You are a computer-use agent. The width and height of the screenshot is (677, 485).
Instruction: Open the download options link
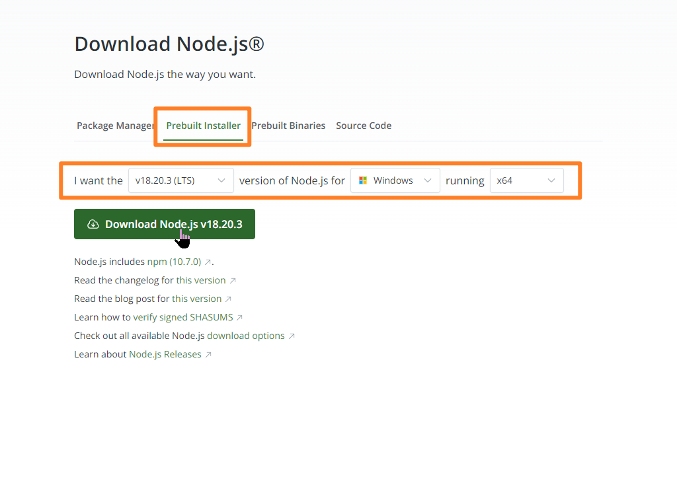tap(246, 336)
